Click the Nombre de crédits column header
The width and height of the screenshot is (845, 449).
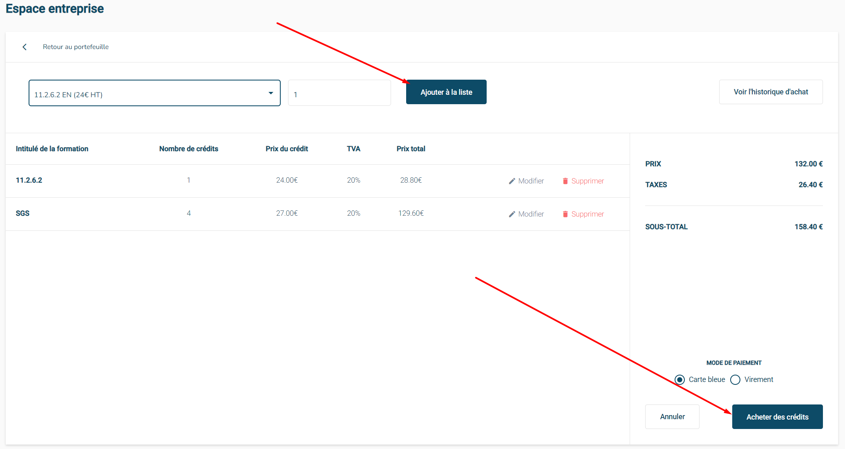pos(188,149)
